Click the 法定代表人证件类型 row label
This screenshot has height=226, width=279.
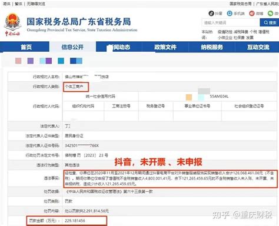[42, 136]
